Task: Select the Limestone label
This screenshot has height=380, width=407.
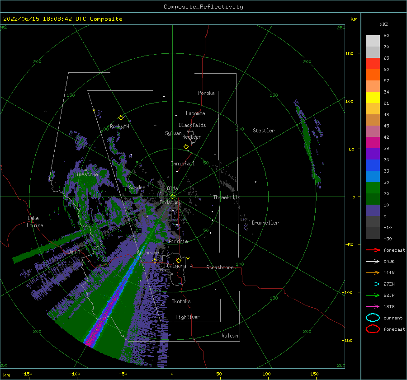Action: coord(85,174)
